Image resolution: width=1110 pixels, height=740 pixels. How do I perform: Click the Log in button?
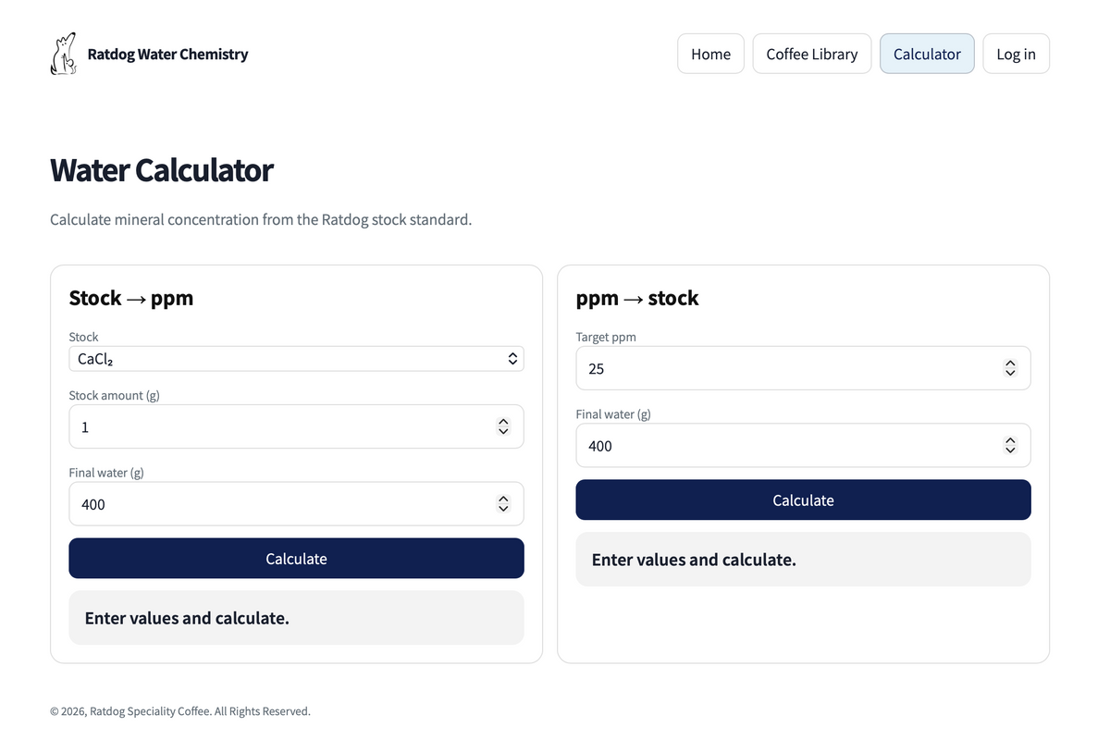1016,54
